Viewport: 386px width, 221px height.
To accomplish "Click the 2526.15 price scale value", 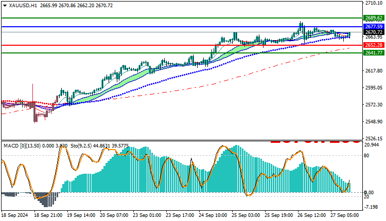I will [x=374, y=138].
